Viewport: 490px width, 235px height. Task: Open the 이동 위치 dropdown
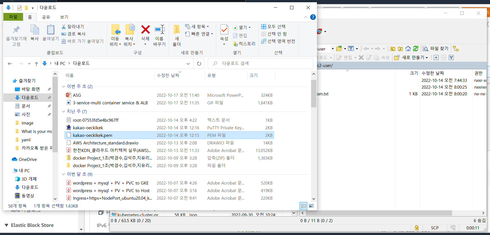click(115, 44)
